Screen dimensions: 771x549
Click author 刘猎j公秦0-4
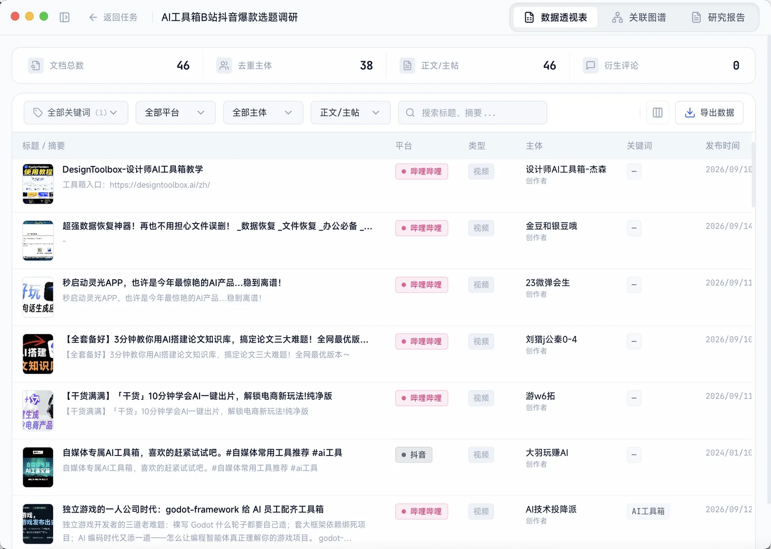(x=551, y=340)
